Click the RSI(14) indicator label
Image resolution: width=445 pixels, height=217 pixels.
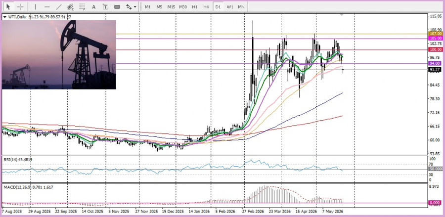[18, 160]
